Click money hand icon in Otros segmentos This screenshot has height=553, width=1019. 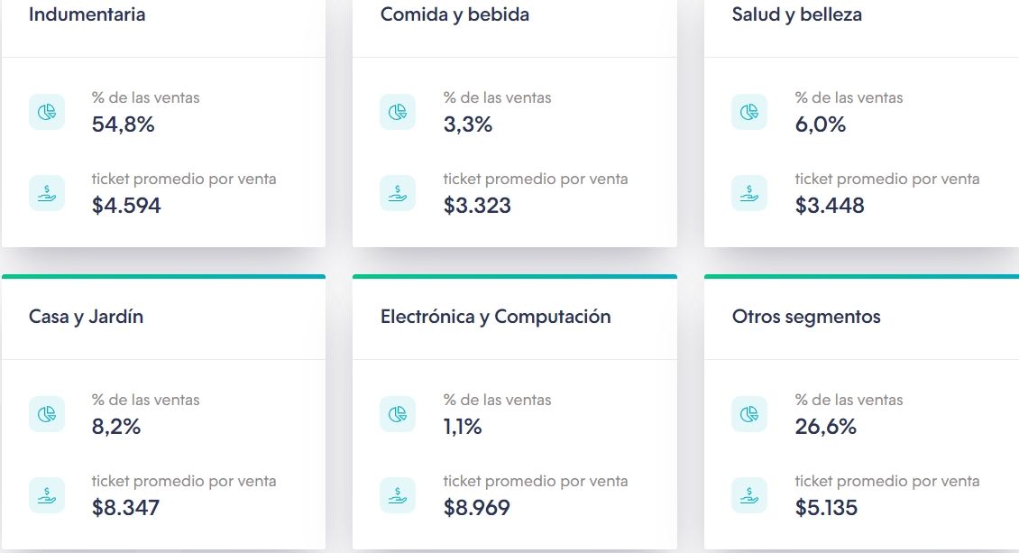coord(749,495)
